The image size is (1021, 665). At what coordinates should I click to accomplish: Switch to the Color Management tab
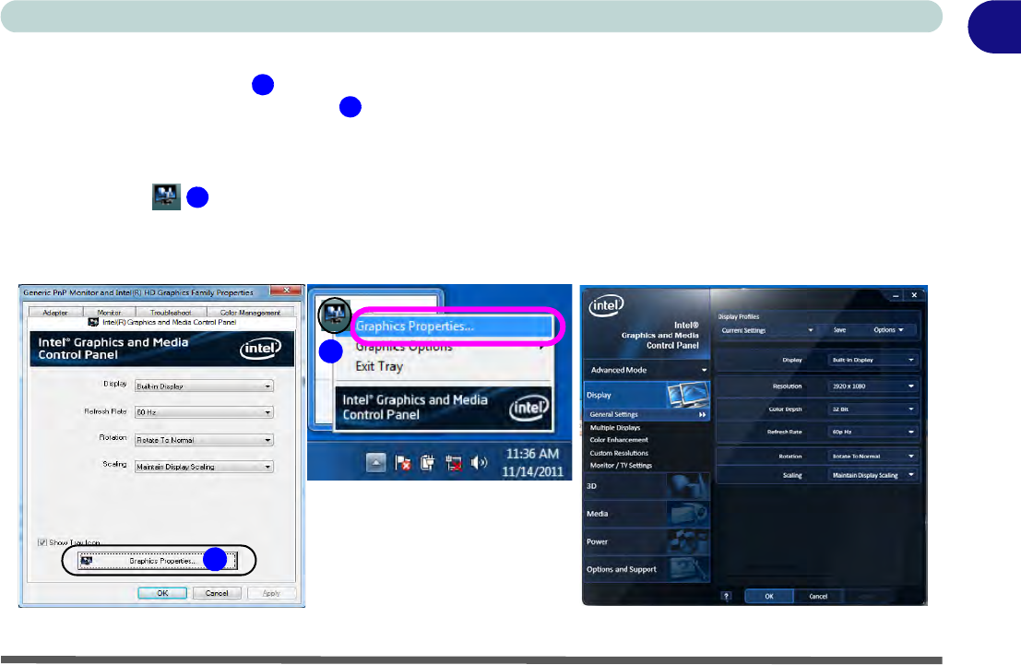250,312
